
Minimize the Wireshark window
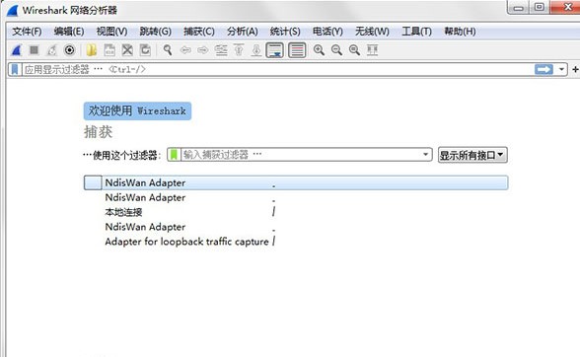(x=518, y=8)
